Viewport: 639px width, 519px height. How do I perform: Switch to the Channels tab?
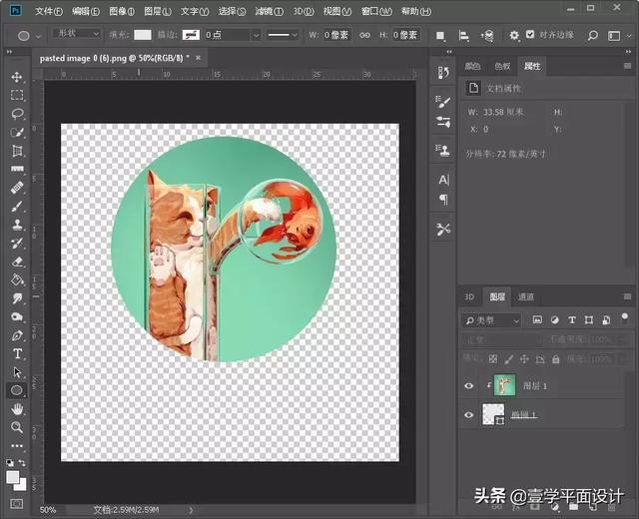click(x=526, y=297)
